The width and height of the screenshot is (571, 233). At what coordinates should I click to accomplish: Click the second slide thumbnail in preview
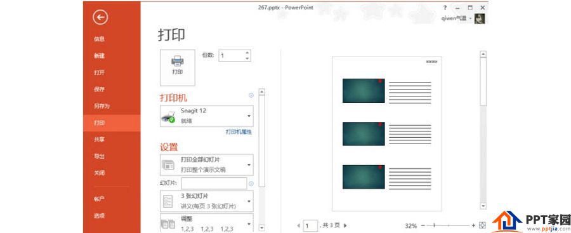(x=364, y=133)
